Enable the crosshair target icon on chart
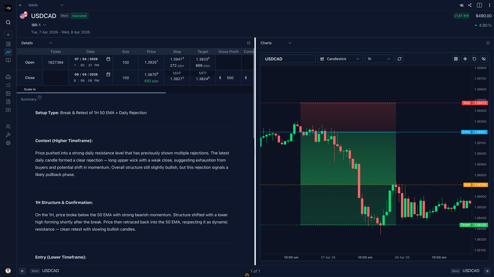The height and width of the screenshot is (277, 494). 465,59
